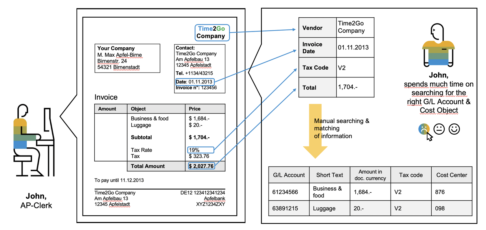Click the Cost Center column header
This screenshot has width=486, height=230.
click(452, 175)
